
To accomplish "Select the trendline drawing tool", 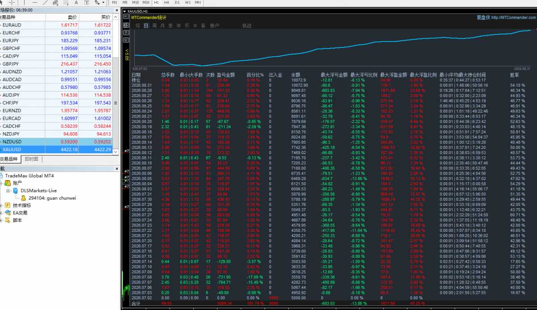I will coord(45,2).
